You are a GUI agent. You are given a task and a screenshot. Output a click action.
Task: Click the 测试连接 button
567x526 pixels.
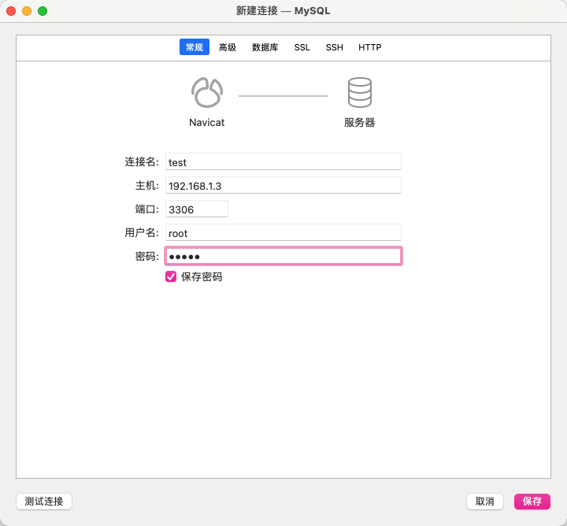coord(44,502)
